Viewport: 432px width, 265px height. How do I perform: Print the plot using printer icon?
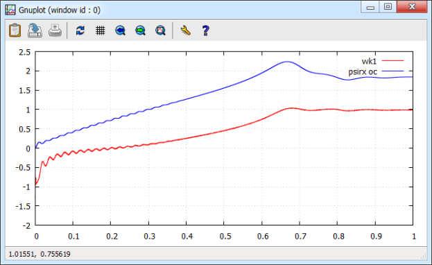click(55, 31)
